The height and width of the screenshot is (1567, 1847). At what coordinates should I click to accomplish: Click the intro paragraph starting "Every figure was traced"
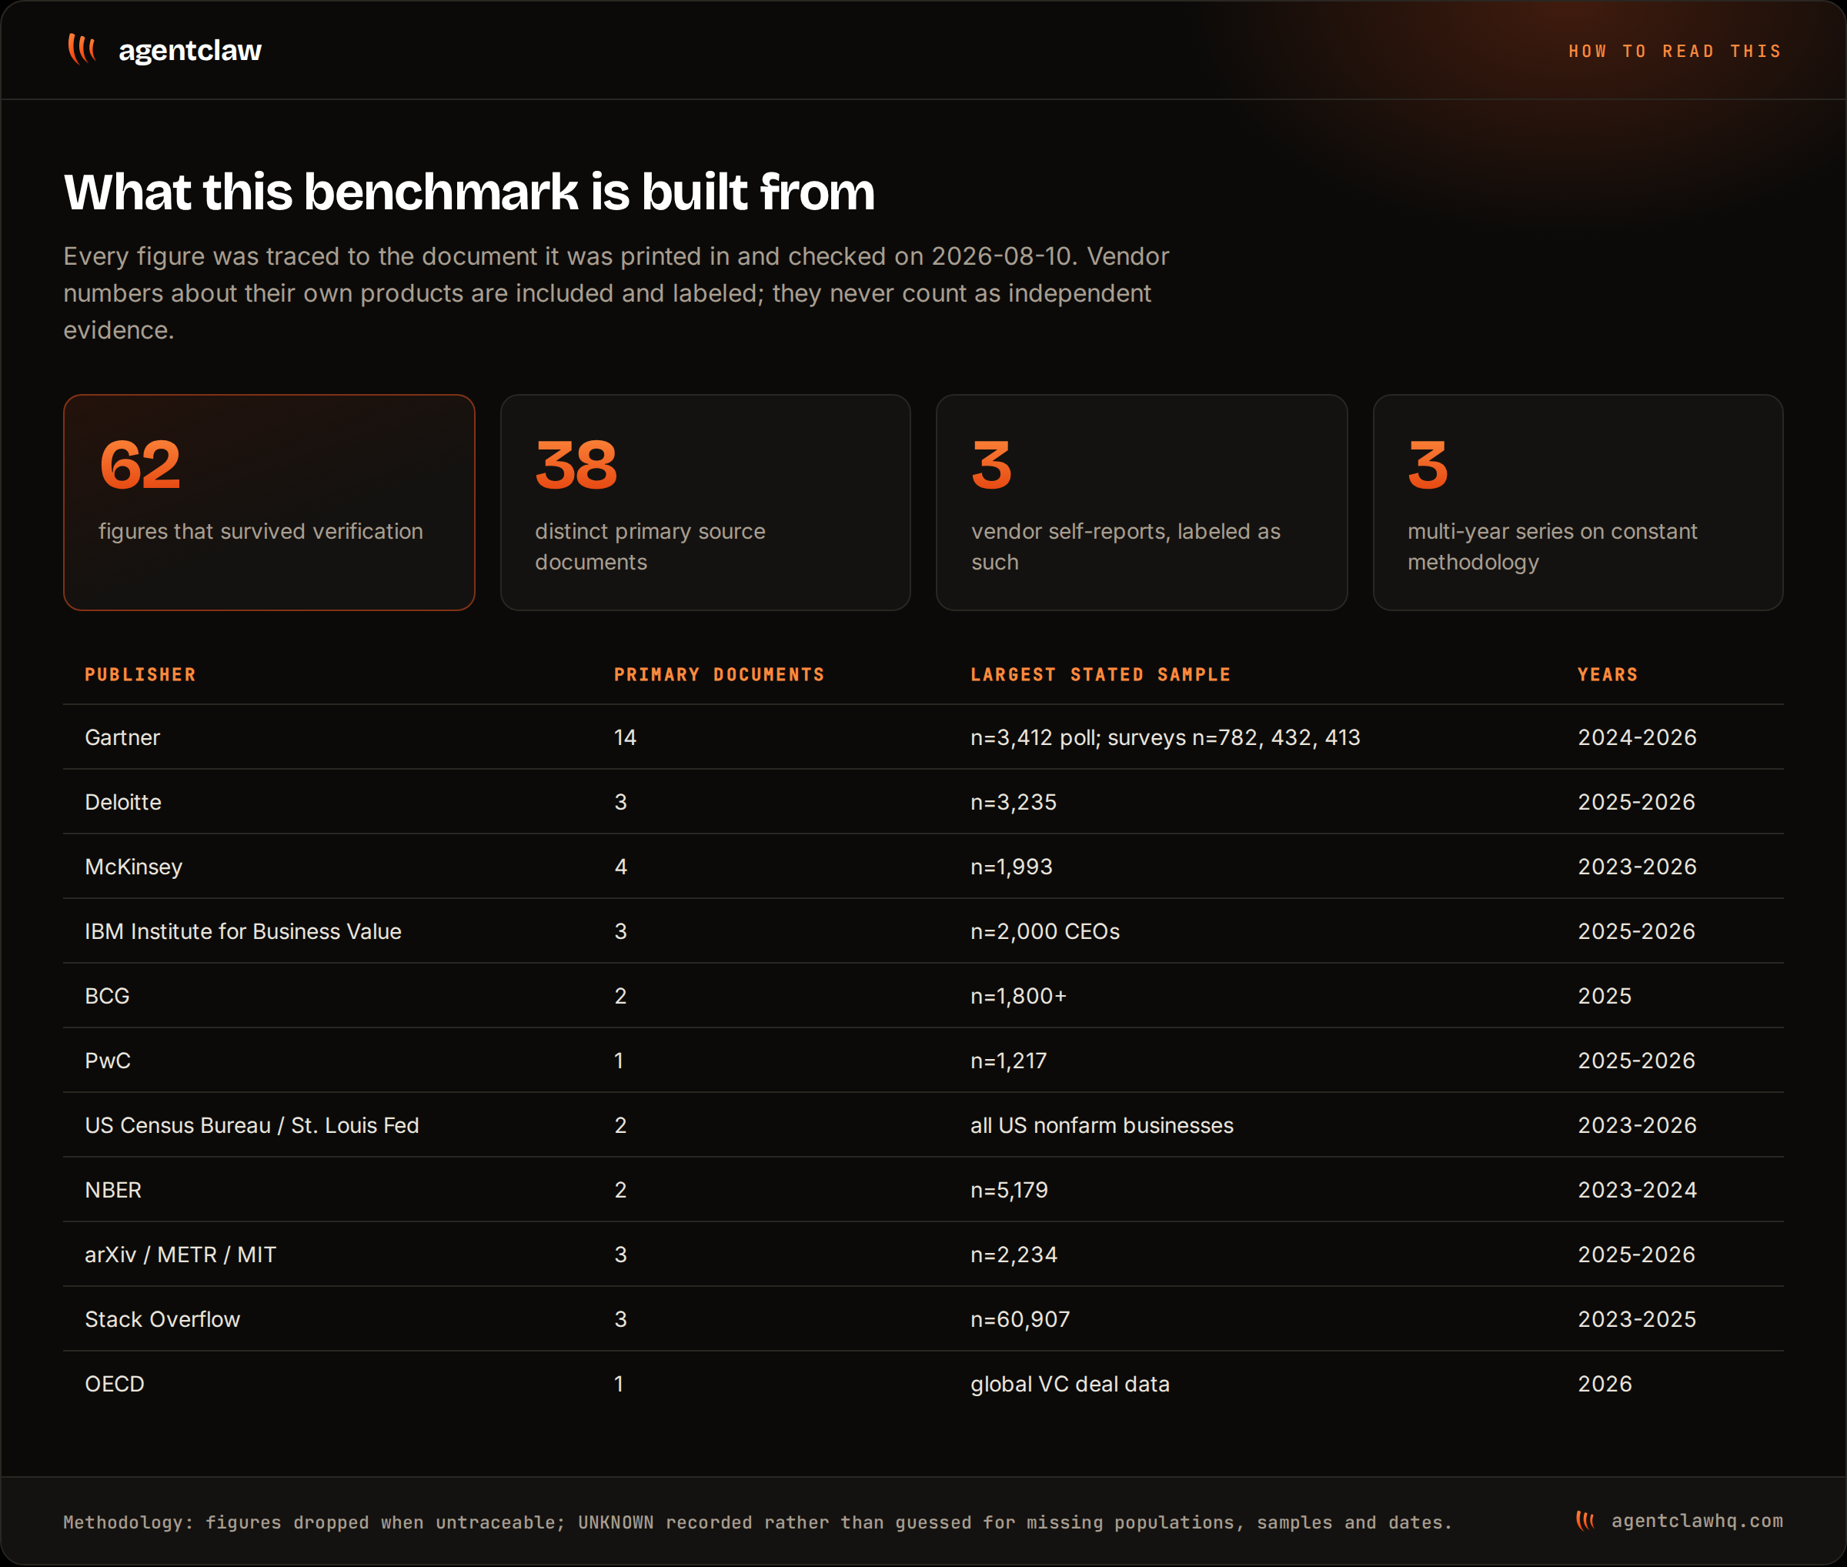point(616,293)
